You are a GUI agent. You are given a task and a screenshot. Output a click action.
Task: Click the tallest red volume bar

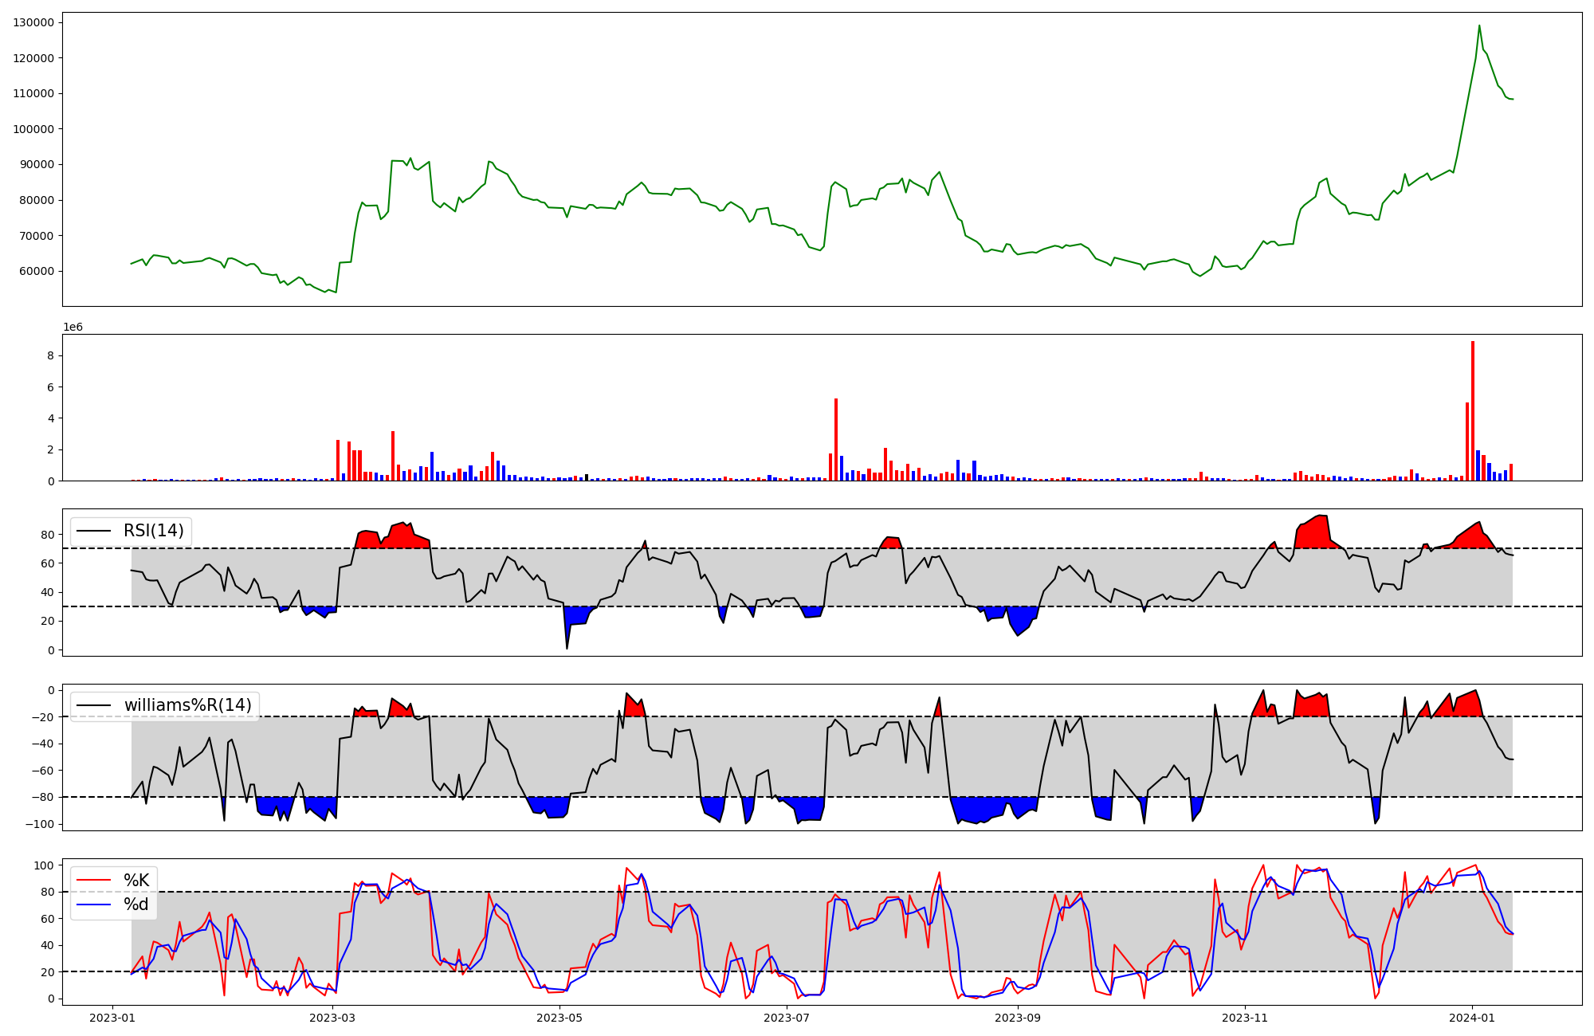[x=1473, y=410]
